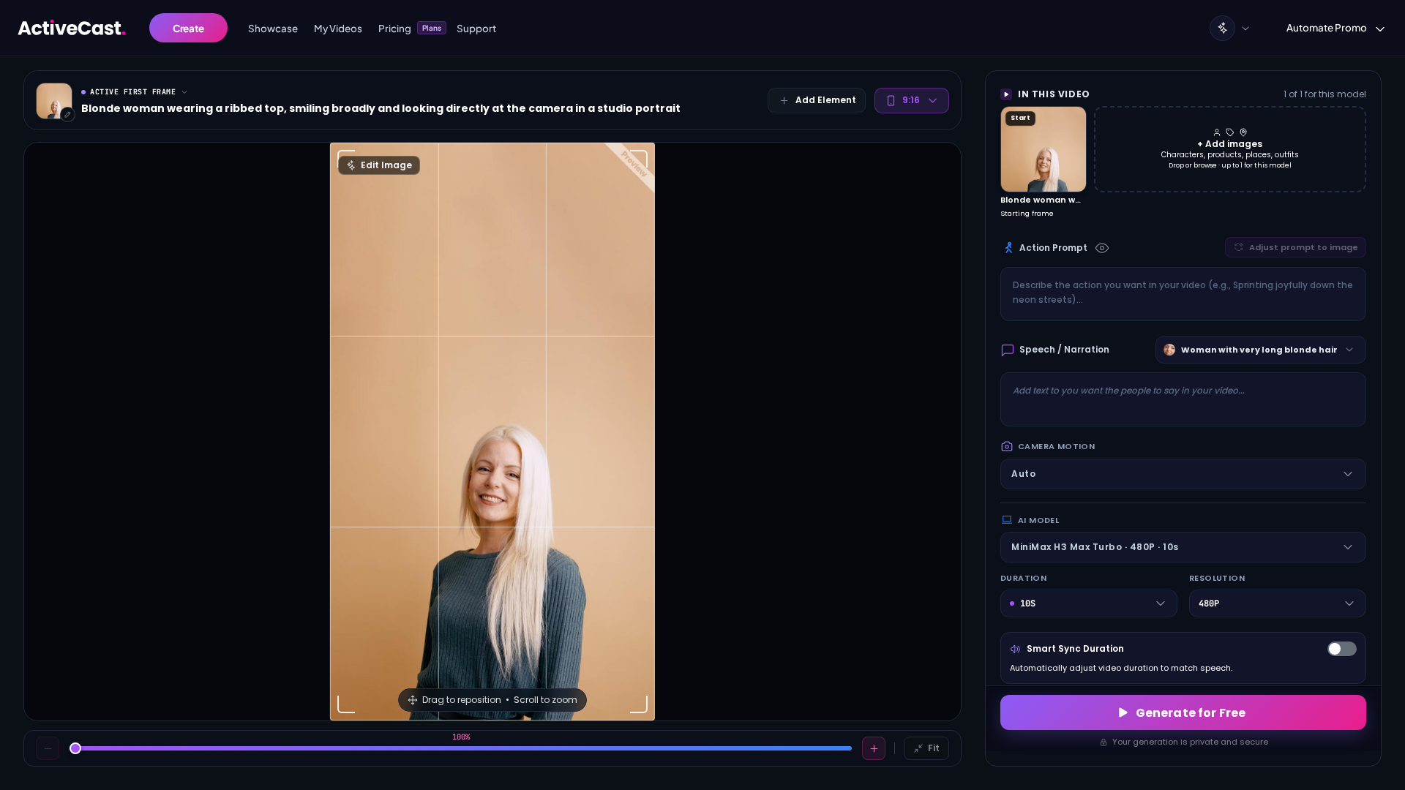This screenshot has height=790, width=1405.
Task: Click the play icon beside In This Video
Action: tap(1006, 94)
